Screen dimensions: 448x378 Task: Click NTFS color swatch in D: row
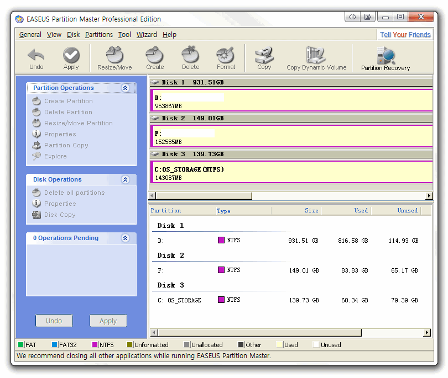221,240
